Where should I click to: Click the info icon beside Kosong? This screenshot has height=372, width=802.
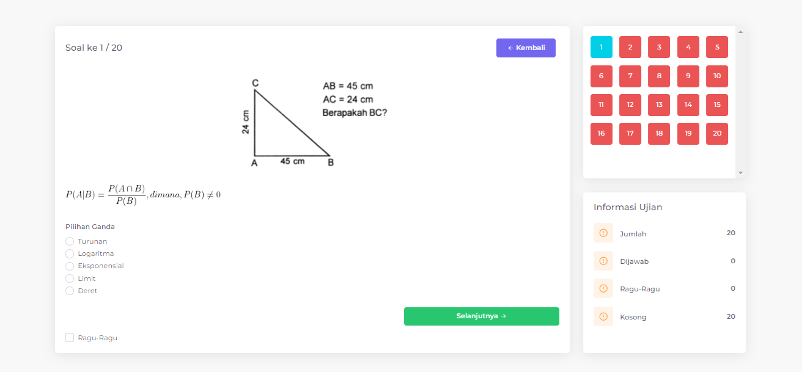click(603, 316)
